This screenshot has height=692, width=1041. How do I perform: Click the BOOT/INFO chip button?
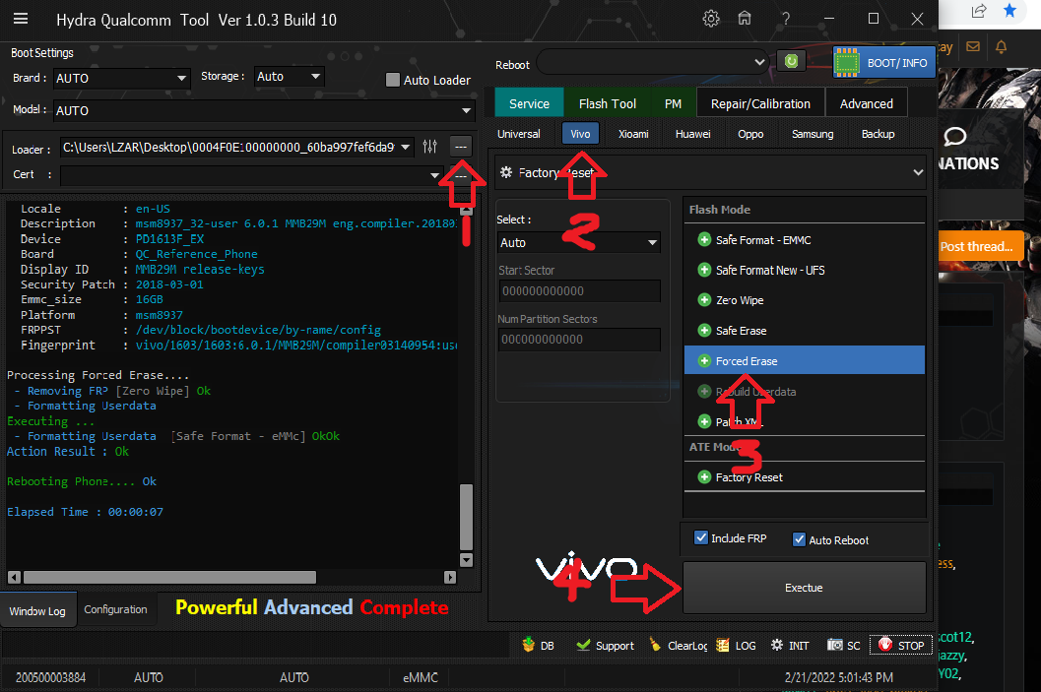pos(883,62)
